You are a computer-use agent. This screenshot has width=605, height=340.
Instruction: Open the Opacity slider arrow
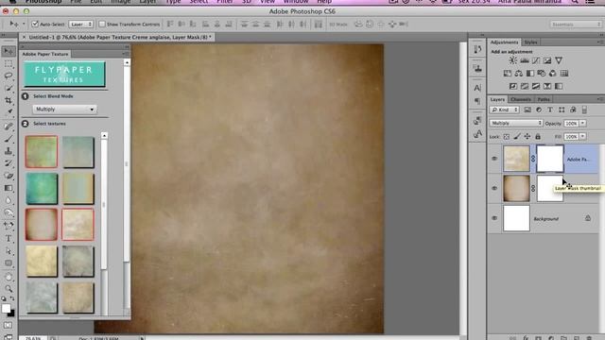click(x=582, y=124)
